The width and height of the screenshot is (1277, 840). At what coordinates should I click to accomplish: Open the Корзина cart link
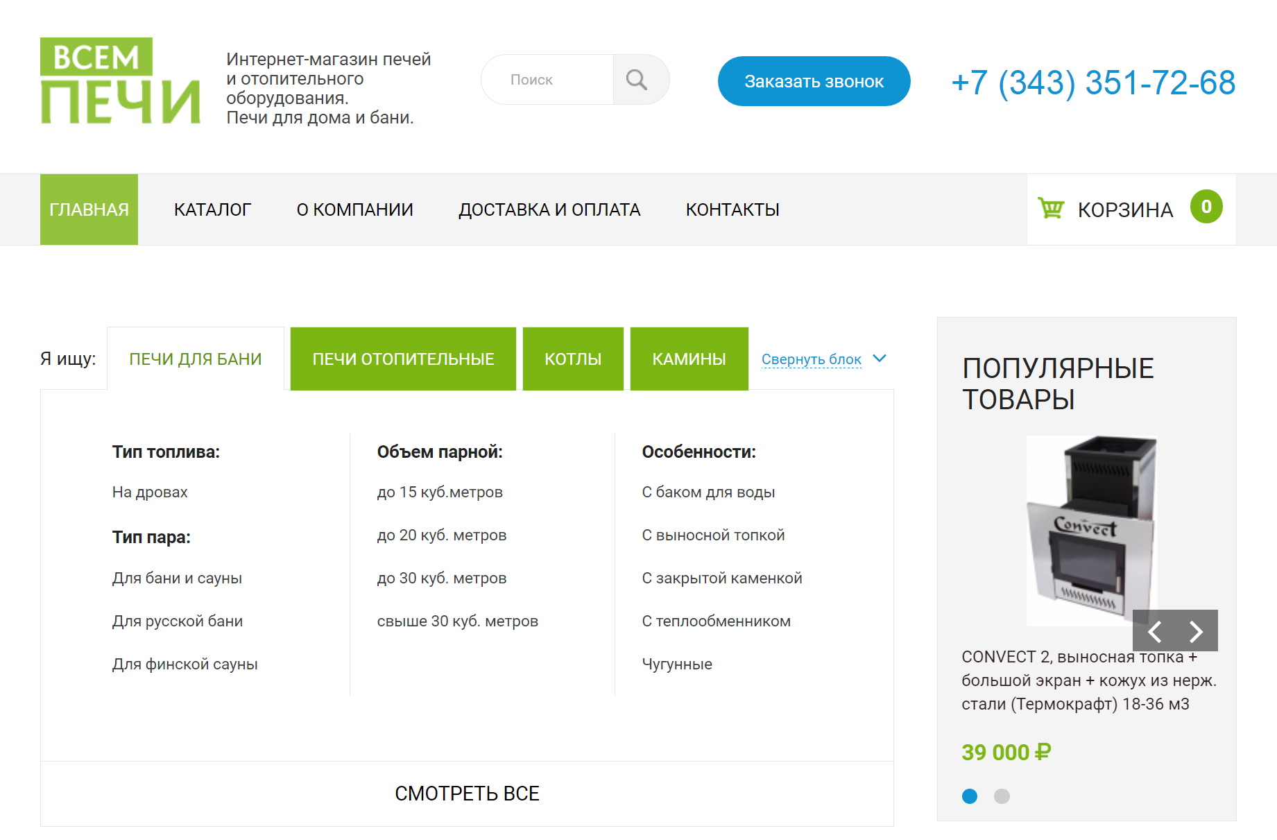1125,209
